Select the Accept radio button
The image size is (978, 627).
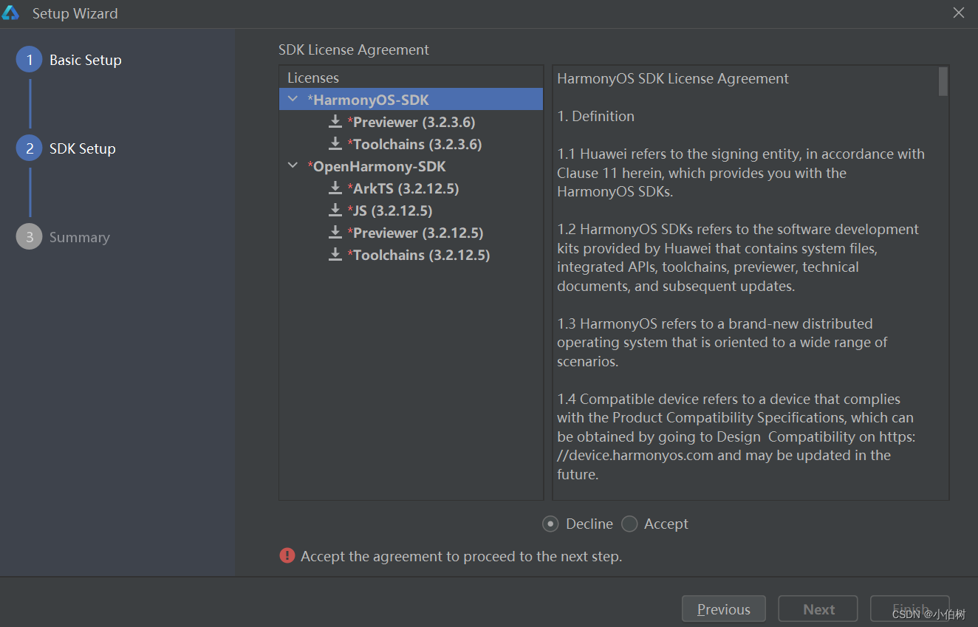(629, 524)
